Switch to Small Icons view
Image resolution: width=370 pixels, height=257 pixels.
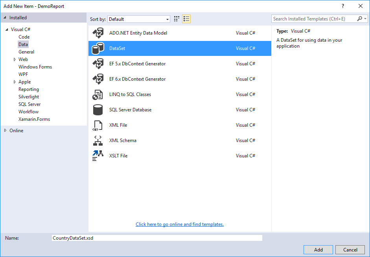tap(176, 18)
